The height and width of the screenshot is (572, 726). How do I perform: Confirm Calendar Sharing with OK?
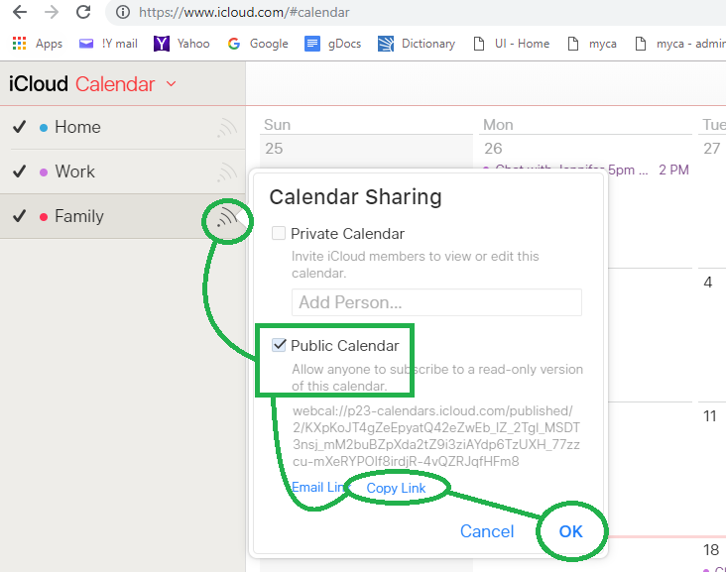pos(570,531)
